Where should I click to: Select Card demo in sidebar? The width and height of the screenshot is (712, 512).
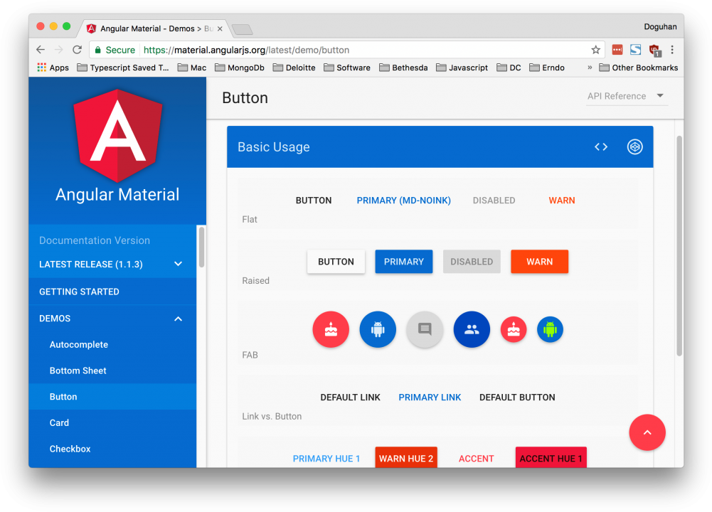112,422
